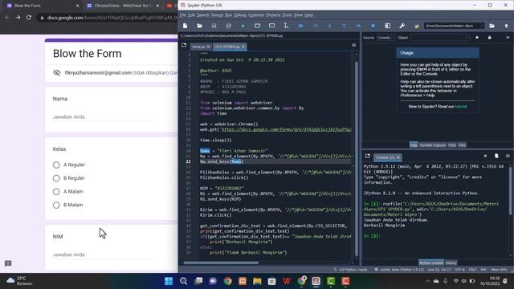
Task: Open the editor file switcher icon
Action: (184, 45)
